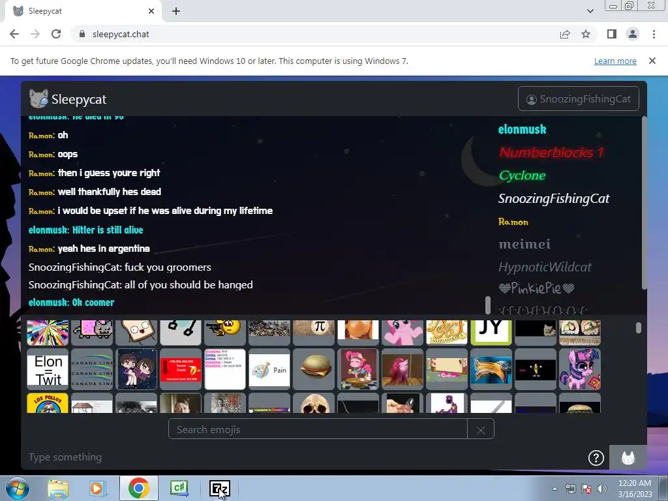
Task: Click the user list scrollbar
Action: (x=644, y=204)
